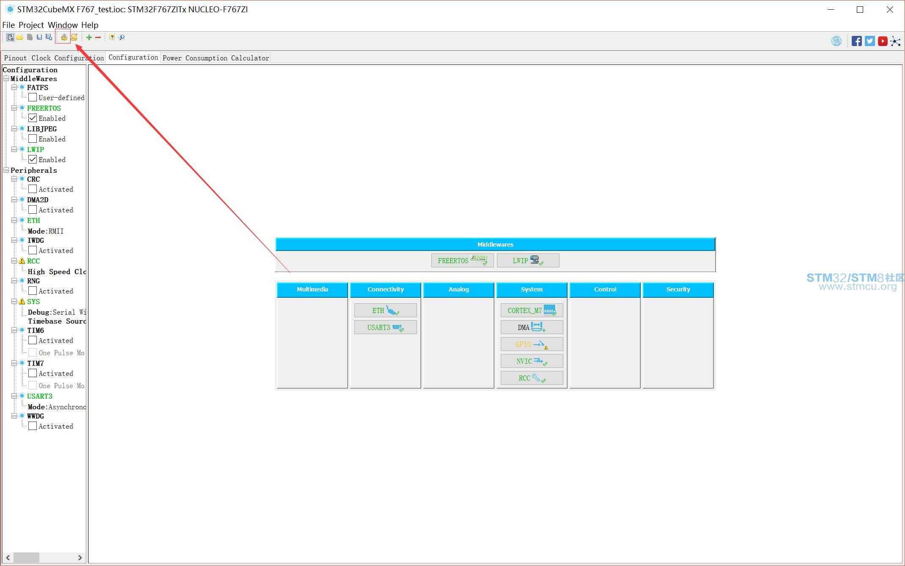Activate the RNG checkbox

coord(33,291)
